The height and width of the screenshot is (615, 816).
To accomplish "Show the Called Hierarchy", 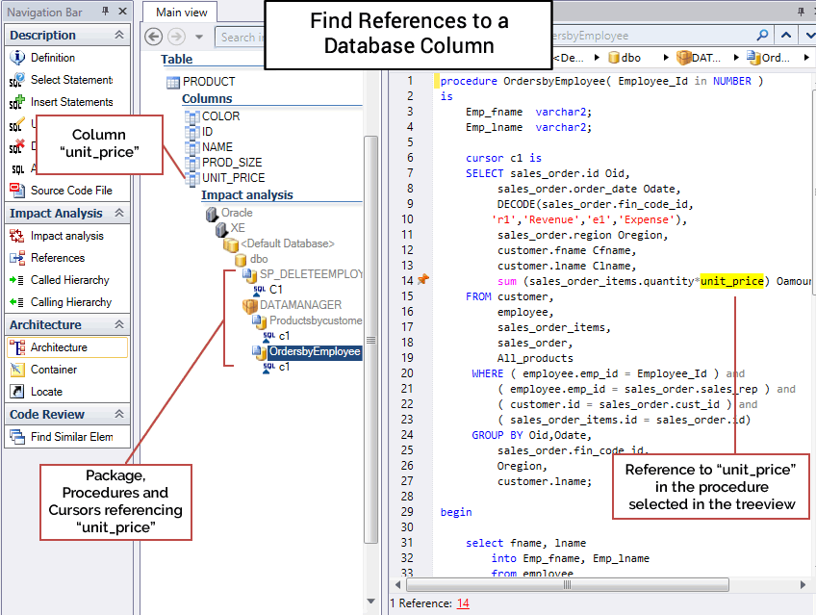I will 69,280.
